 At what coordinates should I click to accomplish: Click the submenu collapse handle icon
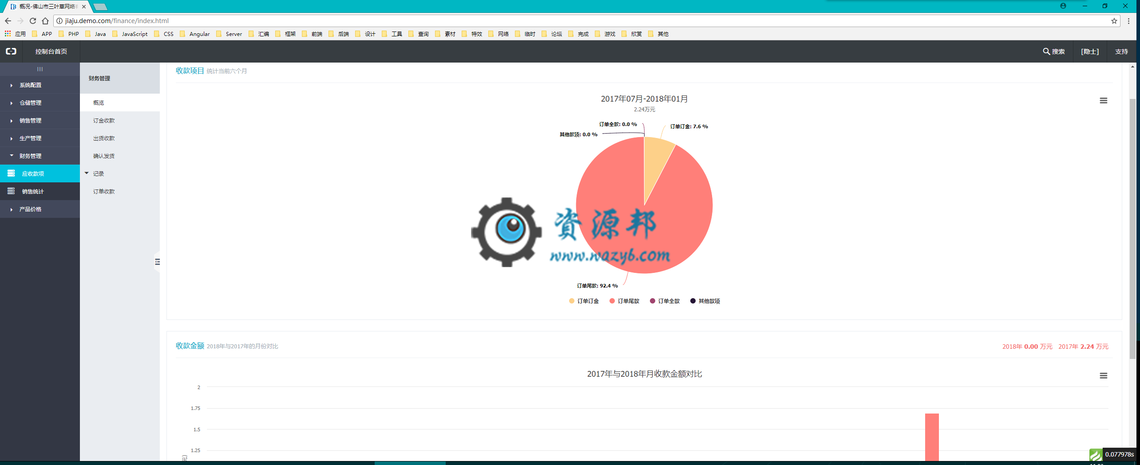coord(157,262)
